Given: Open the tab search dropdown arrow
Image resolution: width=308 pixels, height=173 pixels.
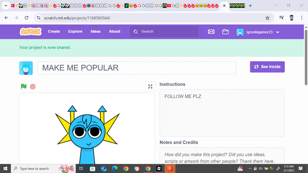Looking at the screenshot, I should 6,6.
